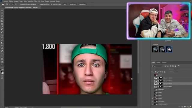192x108 pixels.
Task: Select the Gradient tool
Action: (x=2, y=43)
